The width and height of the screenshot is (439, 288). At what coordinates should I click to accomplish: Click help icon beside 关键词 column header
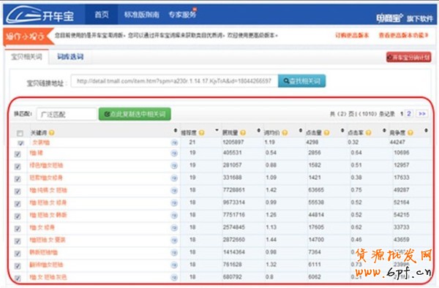(51, 132)
